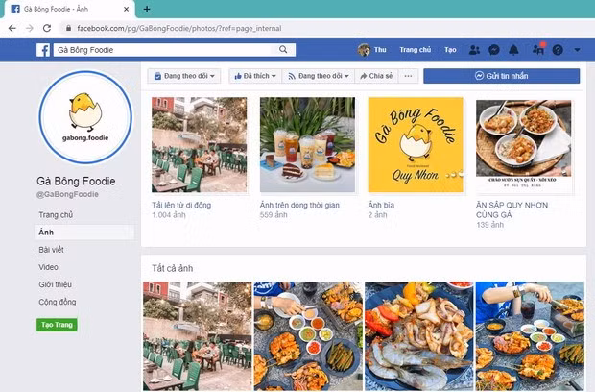Select Ảnh in the left sidebar
The image size is (595, 392).
click(84, 233)
